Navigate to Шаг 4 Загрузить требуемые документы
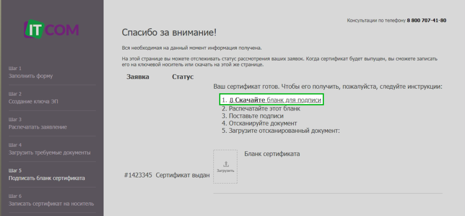Screen dimensions: 465x216 49,148
